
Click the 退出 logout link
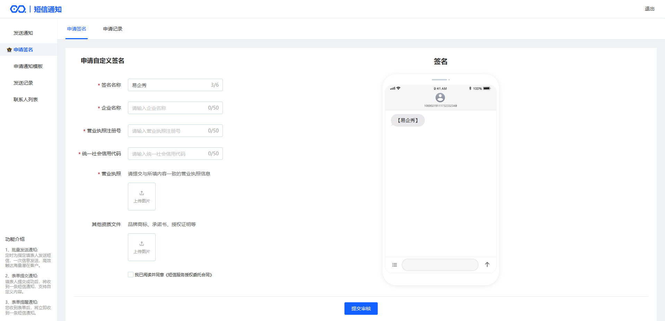tap(649, 9)
